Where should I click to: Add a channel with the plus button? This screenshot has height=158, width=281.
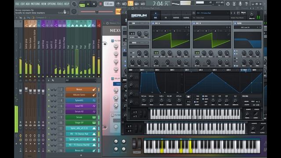(81, 155)
